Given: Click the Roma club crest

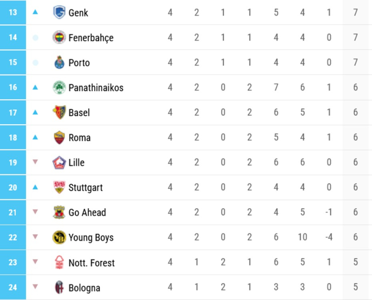Looking at the screenshot, I should [59, 138].
